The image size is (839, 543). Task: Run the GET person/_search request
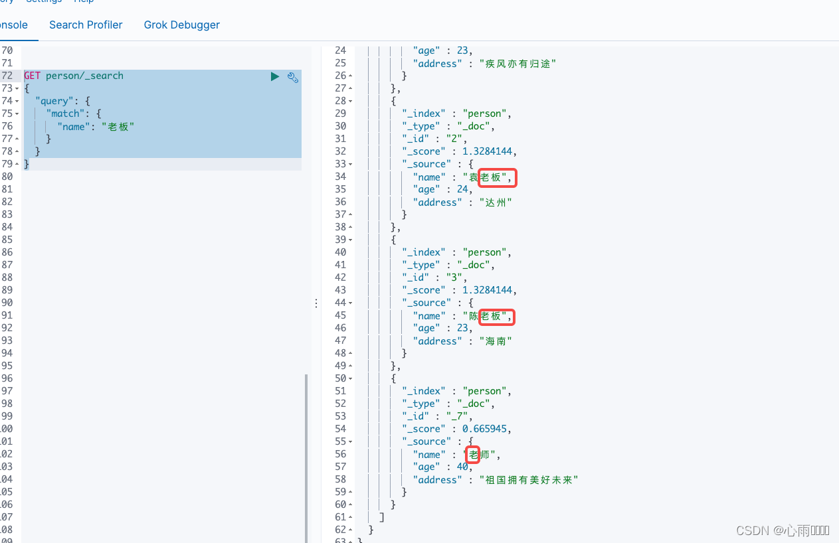pyautogui.click(x=275, y=76)
